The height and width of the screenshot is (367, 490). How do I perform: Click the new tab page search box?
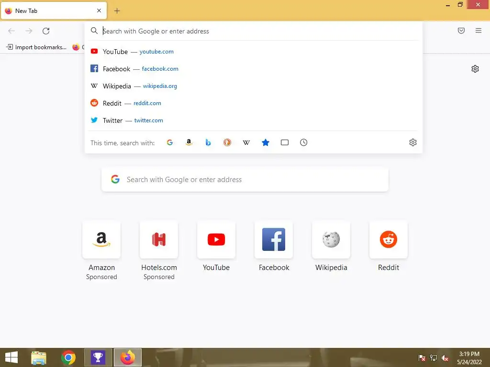(245, 180)
